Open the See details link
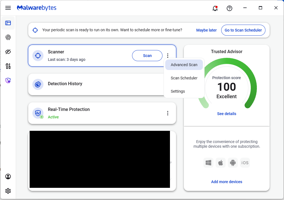Image resolution: width=284 pixels, height=200 pixels. tap(226, 114)
